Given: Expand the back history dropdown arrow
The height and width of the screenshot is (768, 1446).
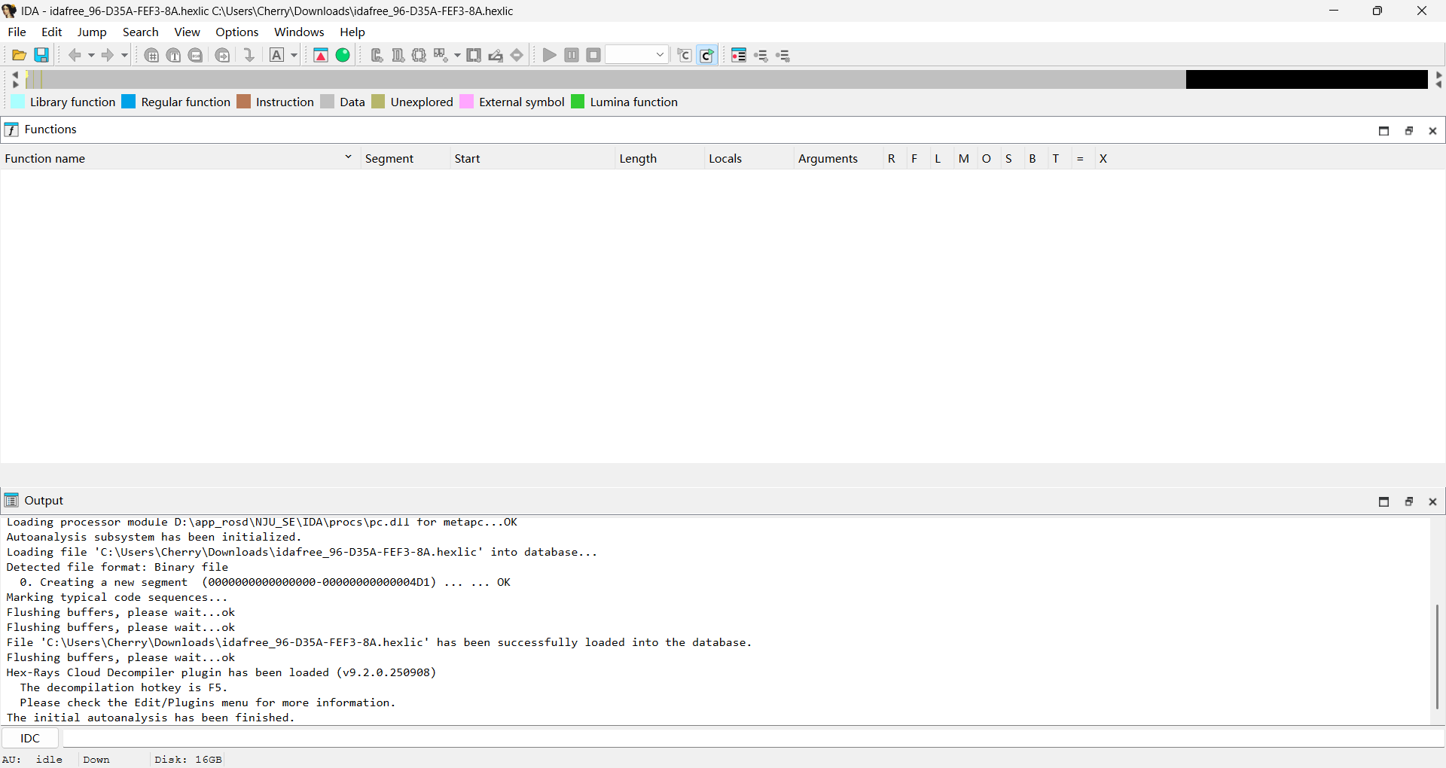Looking at the screenshot, I should tap(91, 55).
